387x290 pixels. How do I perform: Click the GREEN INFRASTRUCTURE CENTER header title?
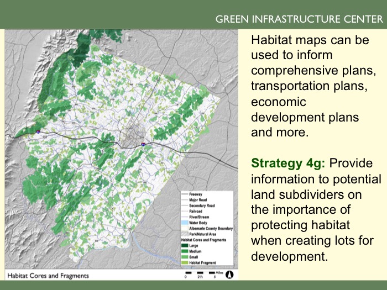coord(299,20)
